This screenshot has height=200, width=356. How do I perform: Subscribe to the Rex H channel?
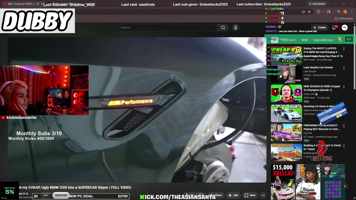[61, 195]
